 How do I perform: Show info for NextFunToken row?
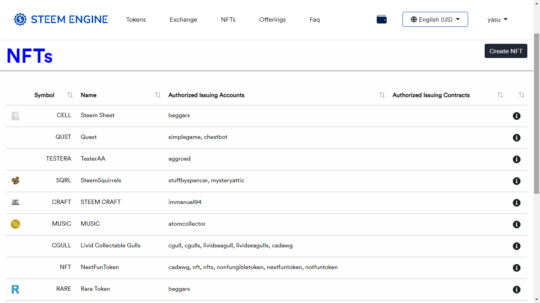[516, 268]
